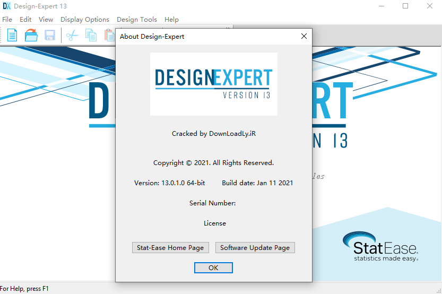Open the Edit menu
The height and width of the screenshot is (294, 442).
click(25, 20)
